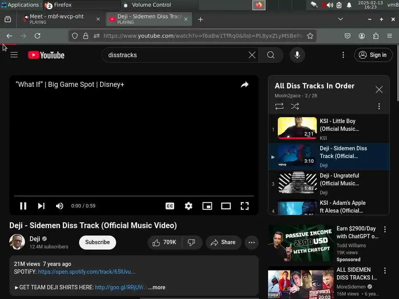Share video using arrow in player
The height and width of the screenshot is (299, 399).
(x=245, y=84)
